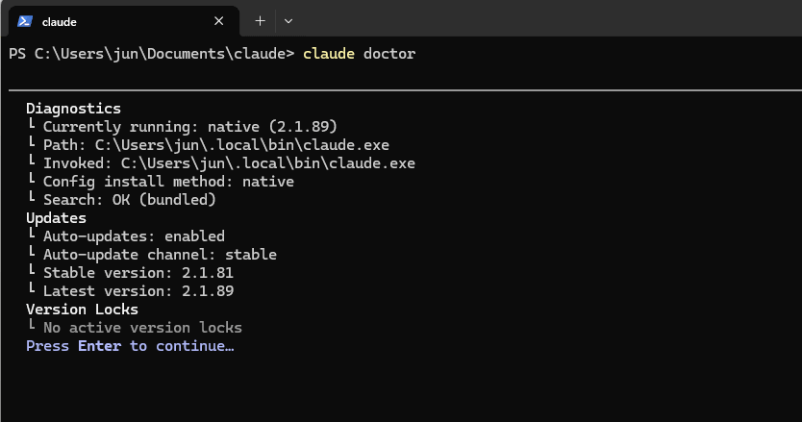Click the "Auto-updates: enabled" line

134,236
